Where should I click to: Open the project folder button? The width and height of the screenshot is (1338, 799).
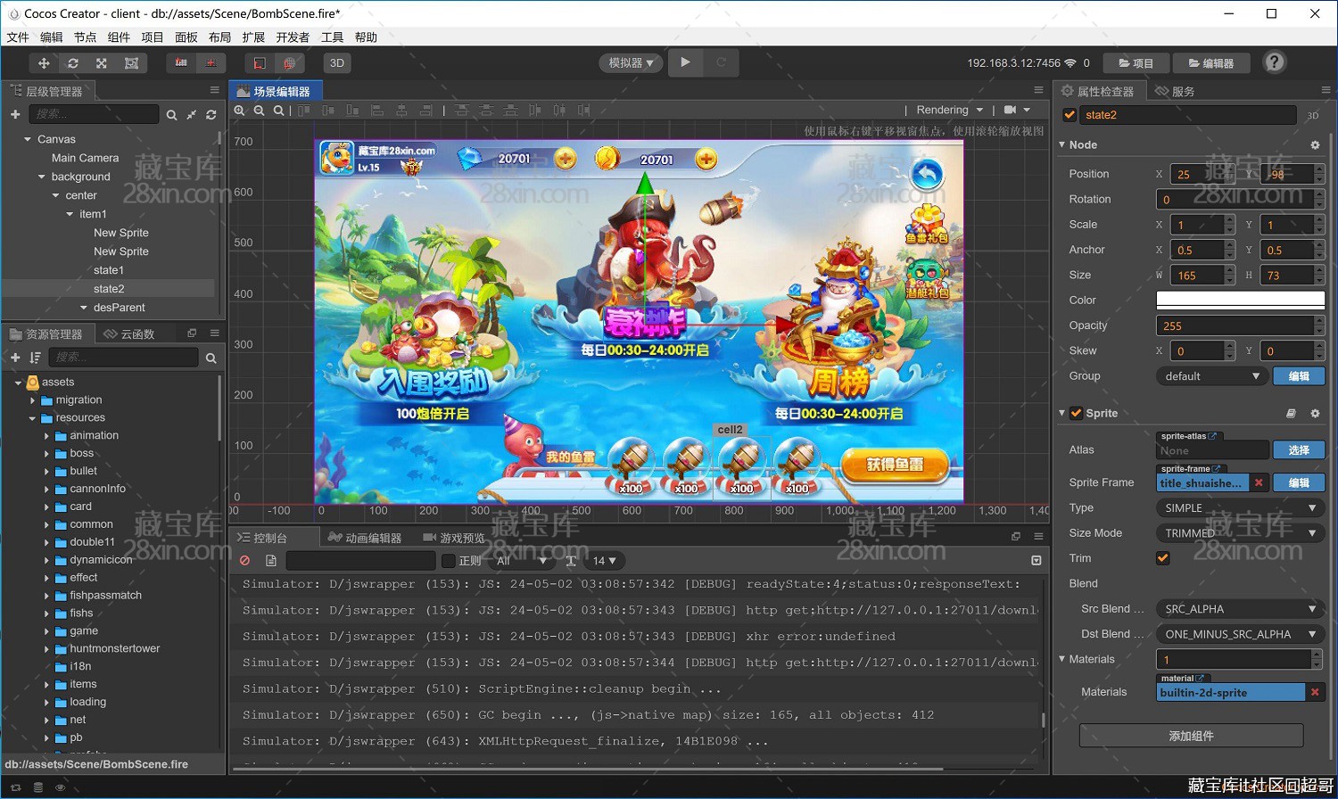point(1136,63)
